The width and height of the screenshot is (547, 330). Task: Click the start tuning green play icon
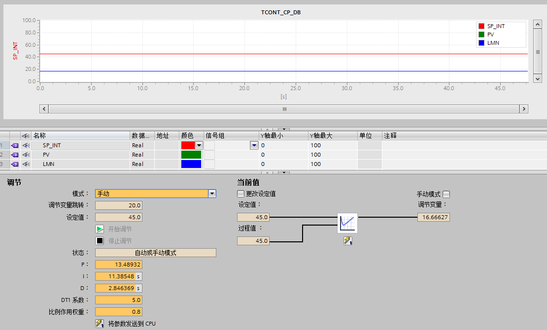click(x=100, y=229)
